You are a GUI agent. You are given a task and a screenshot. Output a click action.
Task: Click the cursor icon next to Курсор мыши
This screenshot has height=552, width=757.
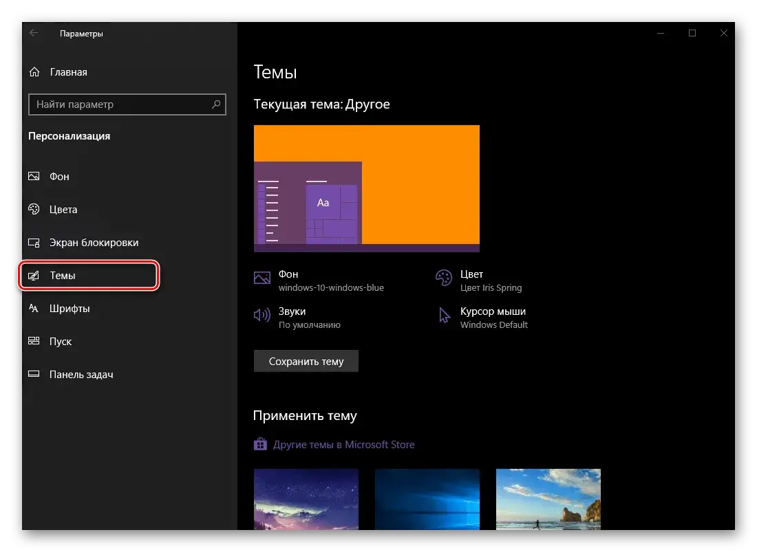tap(443, 315)
